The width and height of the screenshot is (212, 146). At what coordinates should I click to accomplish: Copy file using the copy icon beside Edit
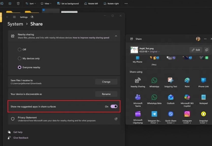coord(207,50)
